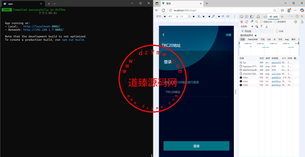Viewport: 305px width, 157px height.
Task: Focus the TRC20地址 input field
Action: pyautogui.click(x=196, y=92)
